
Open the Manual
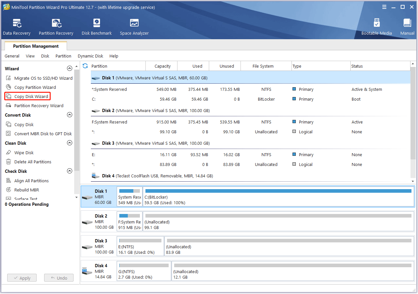pos(407,27)
